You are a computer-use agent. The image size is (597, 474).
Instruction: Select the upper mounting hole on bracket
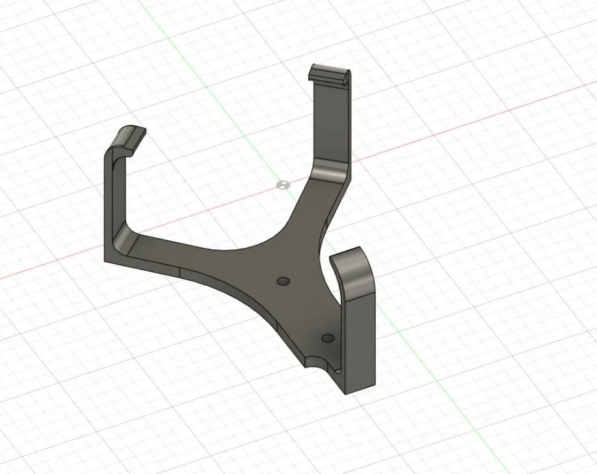(x=283, y=281)
